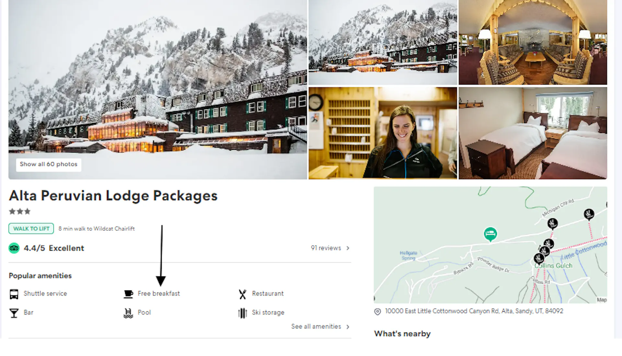Click the restaurant fork and knife icon
622x356 pixels.
click(x=243, y=294)
